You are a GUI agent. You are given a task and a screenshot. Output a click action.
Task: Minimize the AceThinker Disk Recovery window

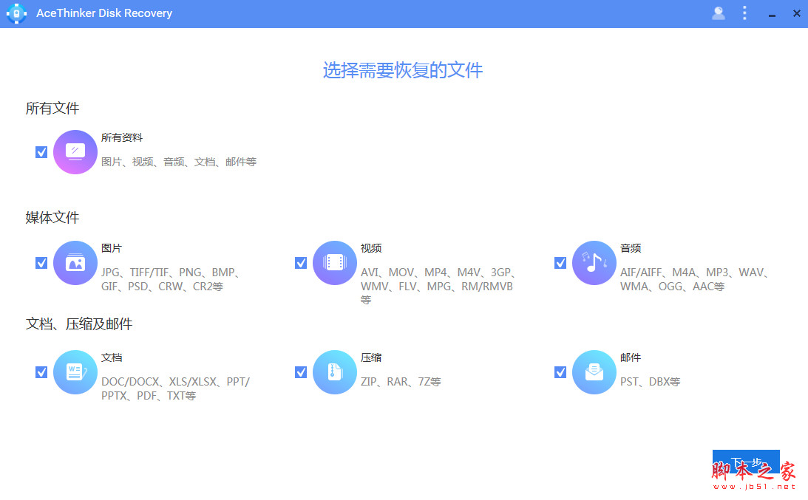click(770, 13)
